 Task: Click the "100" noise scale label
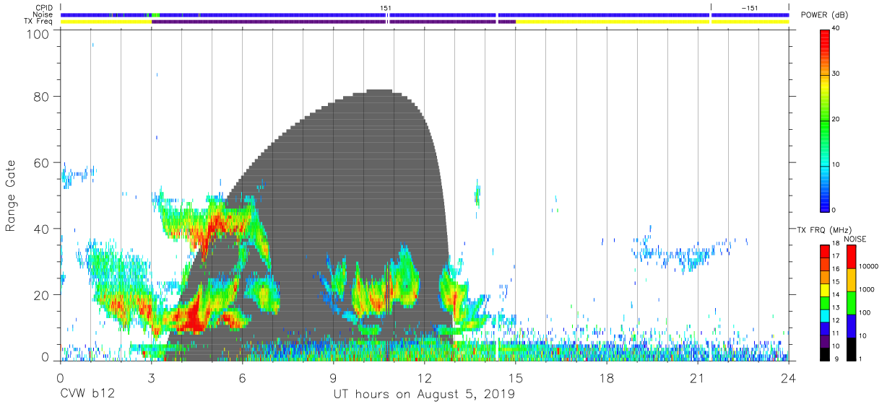point(865,312)
